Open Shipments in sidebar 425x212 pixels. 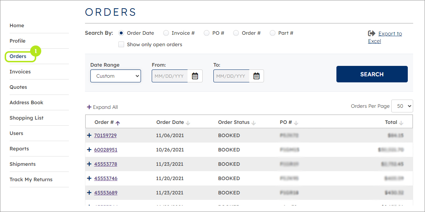23,164
